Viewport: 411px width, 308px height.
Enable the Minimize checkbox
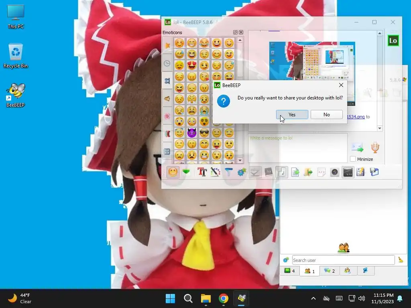click(353, 159)
